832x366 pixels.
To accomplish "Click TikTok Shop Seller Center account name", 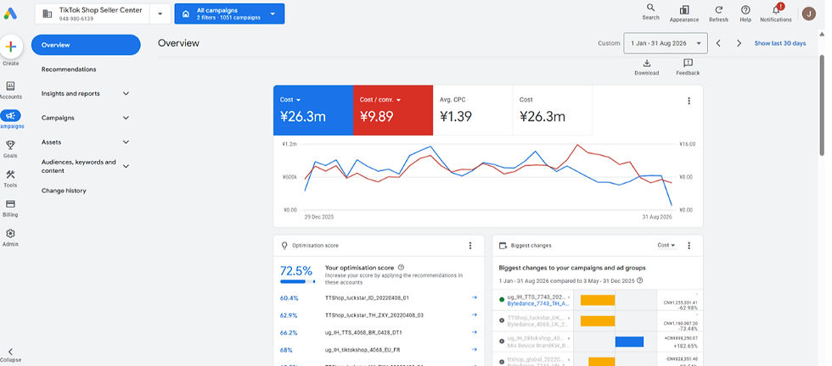I will click(101, 10).
